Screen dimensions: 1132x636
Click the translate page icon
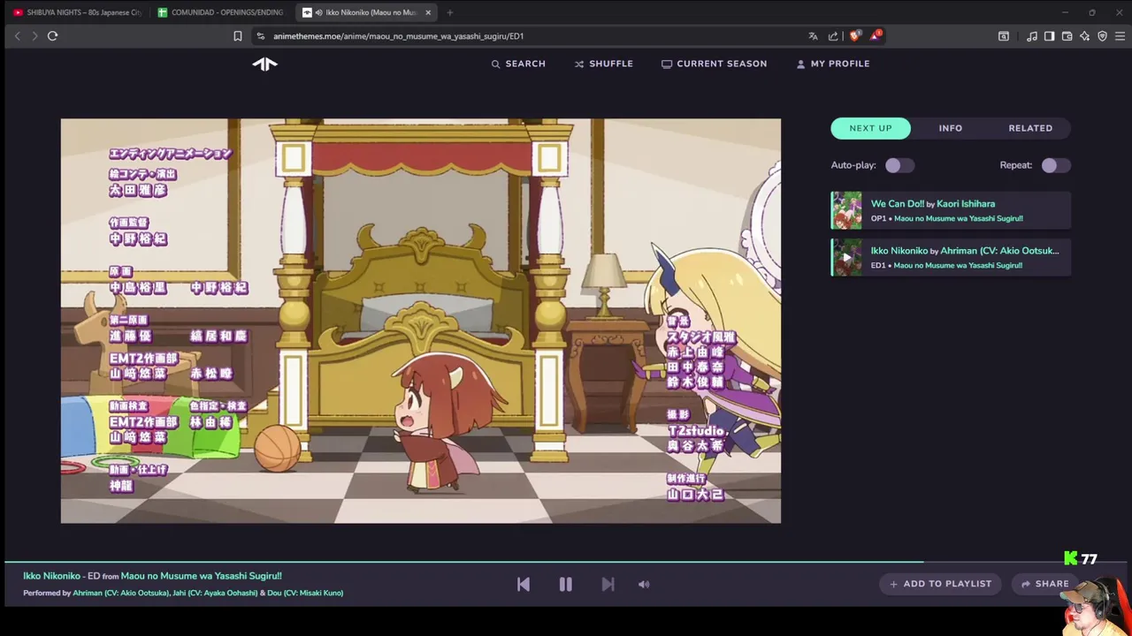point(813,36)
